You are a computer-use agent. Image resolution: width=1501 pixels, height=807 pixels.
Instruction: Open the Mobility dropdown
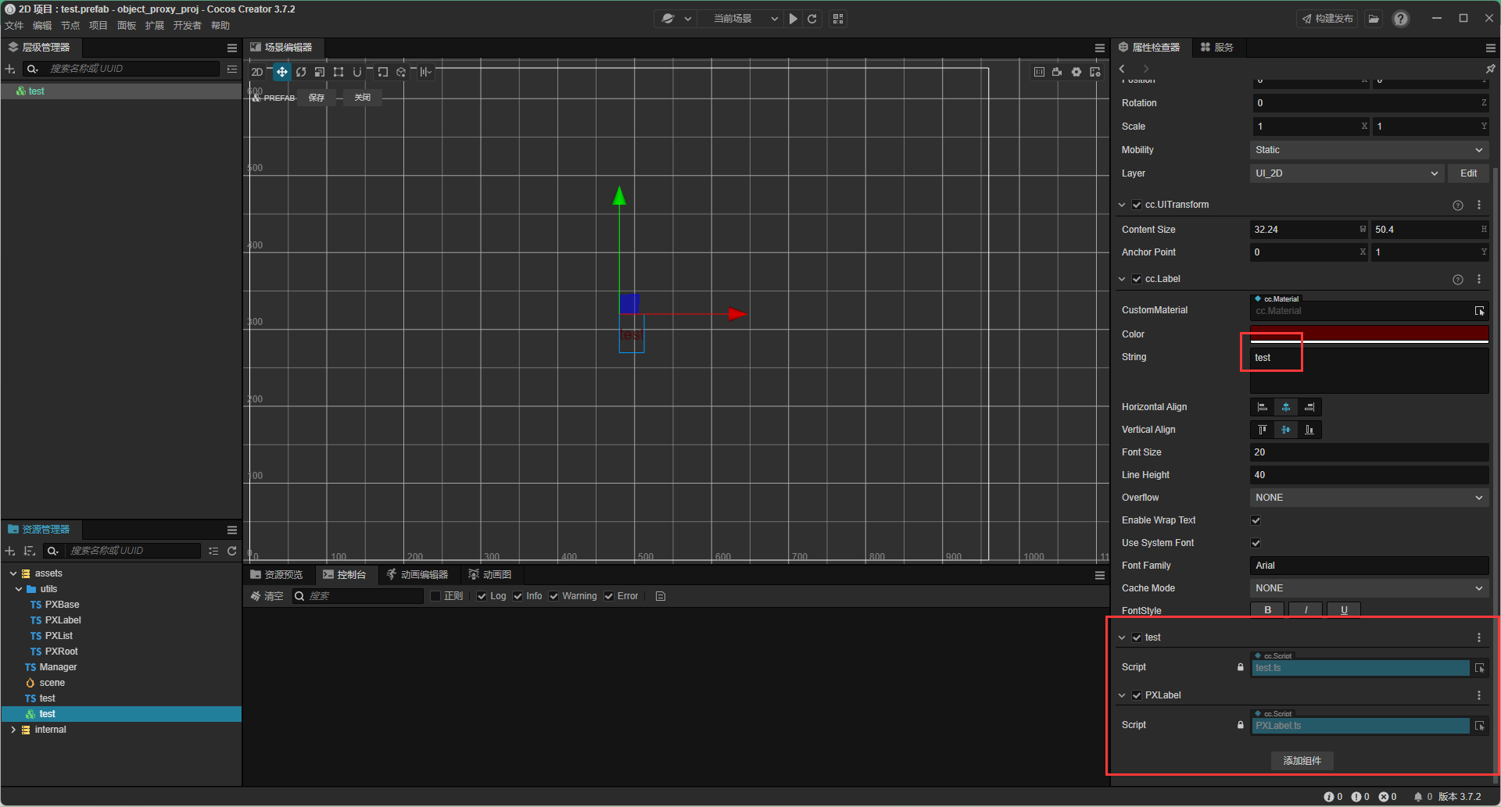point(1369,150)
